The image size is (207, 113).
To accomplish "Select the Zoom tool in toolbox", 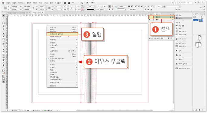I will click(4, 68).
